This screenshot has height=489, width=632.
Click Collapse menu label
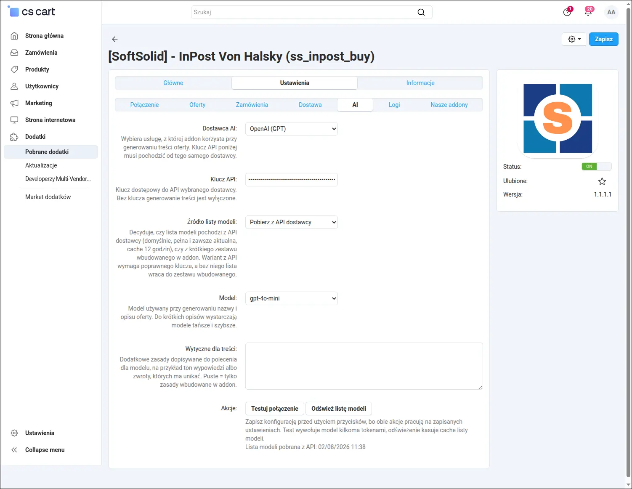45,450
